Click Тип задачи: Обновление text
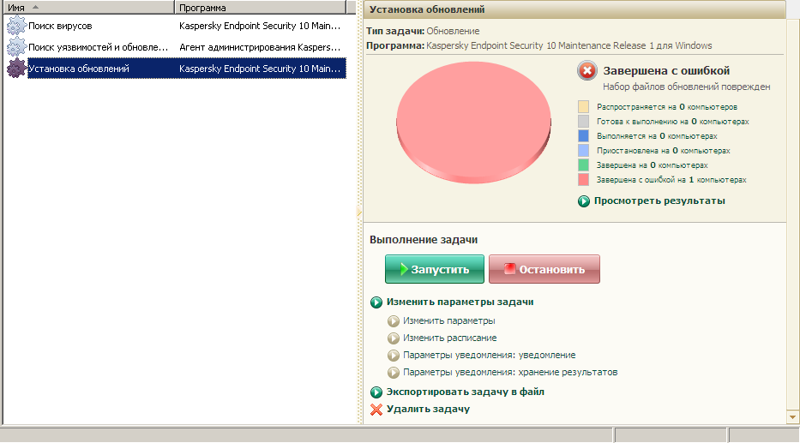Viewport: 800px width, 443px height. point(423,31)
